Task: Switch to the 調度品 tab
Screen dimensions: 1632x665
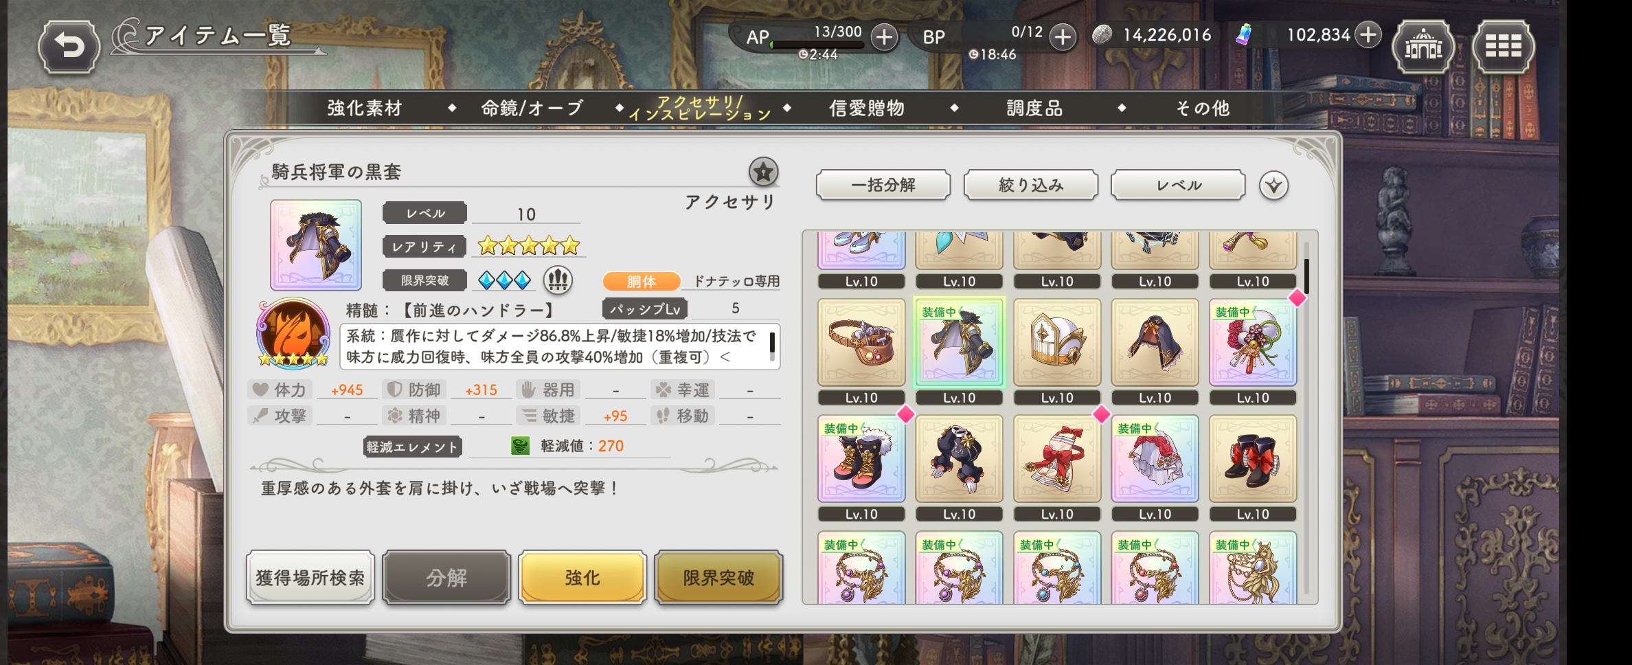Action: click(1034, 108)
